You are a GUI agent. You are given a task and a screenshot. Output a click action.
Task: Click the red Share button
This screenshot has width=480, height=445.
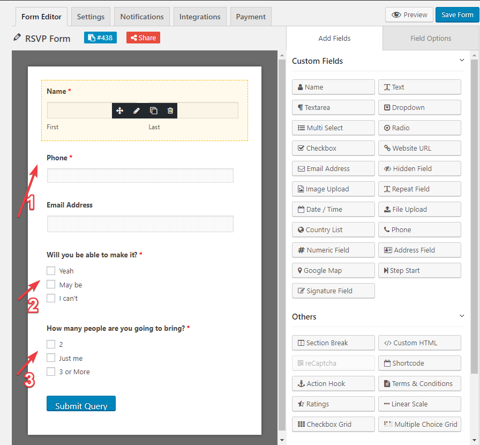click(x=143, y=38)
